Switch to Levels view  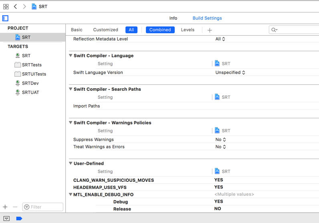click(x=188, y=30)
